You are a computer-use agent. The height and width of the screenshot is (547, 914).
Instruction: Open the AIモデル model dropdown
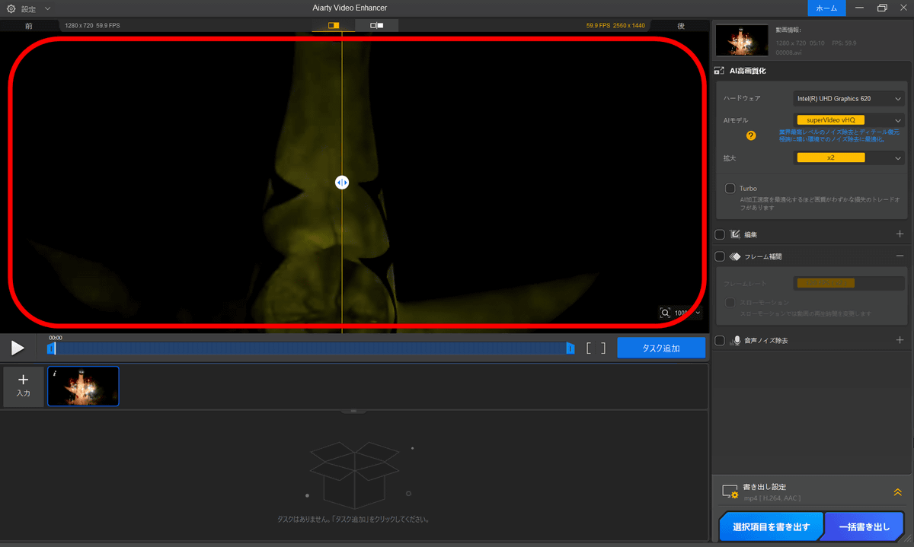[848, 120]
